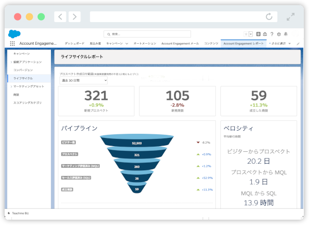Viewport: 309px width, 231px height.
Task: Open the 過去 30 日間 date range dropdown
Action: point(83,81)
